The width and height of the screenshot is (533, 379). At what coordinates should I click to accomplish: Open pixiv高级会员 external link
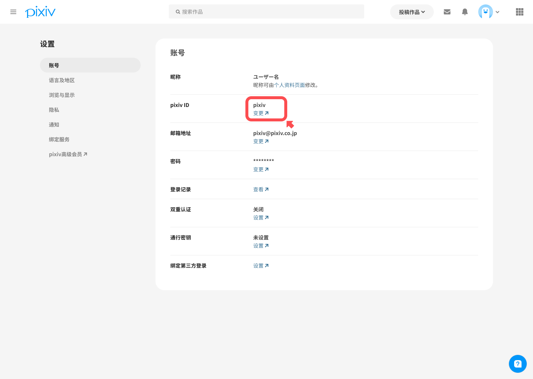(68, 154)
